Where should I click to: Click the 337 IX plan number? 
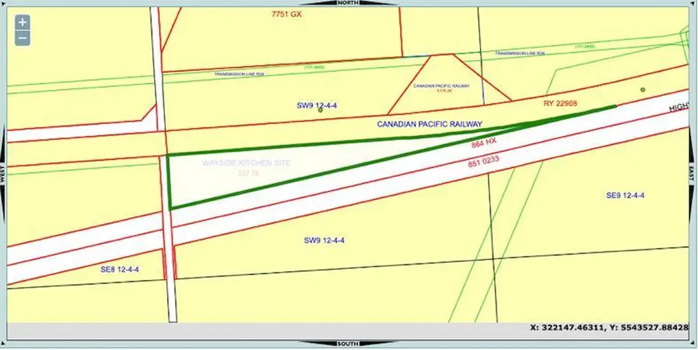[248, 174]
